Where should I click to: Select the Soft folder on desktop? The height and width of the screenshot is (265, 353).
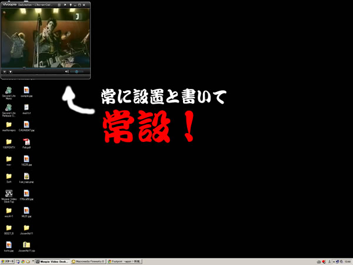tap(9, 176)
